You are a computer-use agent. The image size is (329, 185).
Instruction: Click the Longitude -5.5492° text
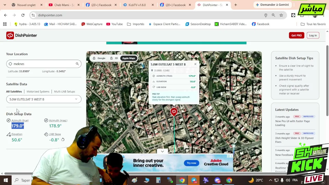tap(54, 71)
